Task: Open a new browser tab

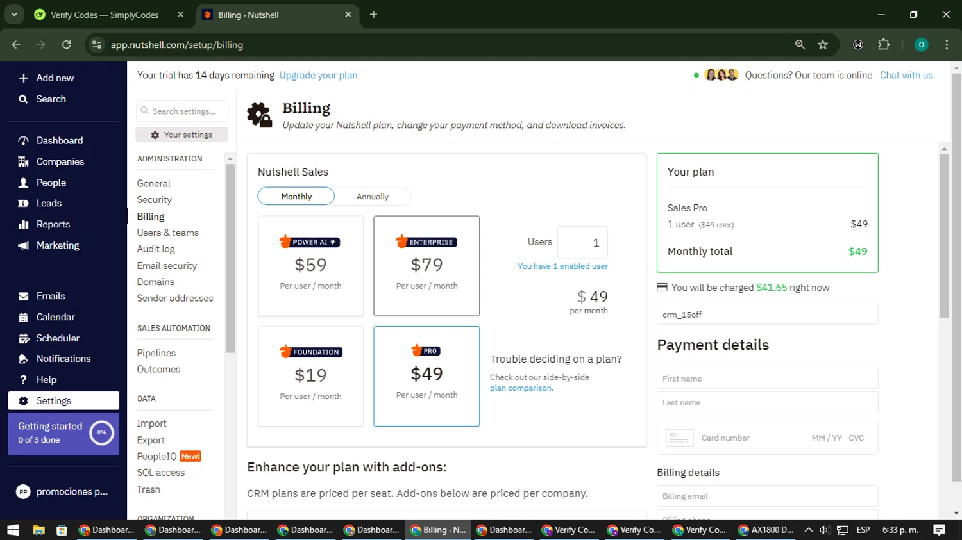Action: coord(373,15)
